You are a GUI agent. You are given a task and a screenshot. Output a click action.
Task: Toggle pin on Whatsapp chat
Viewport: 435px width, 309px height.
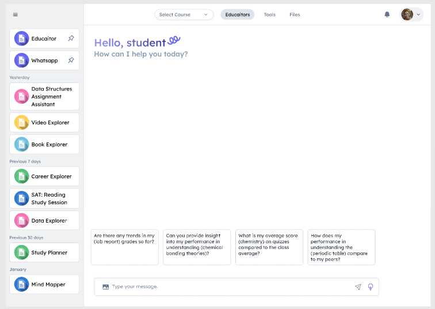[71, 61]
